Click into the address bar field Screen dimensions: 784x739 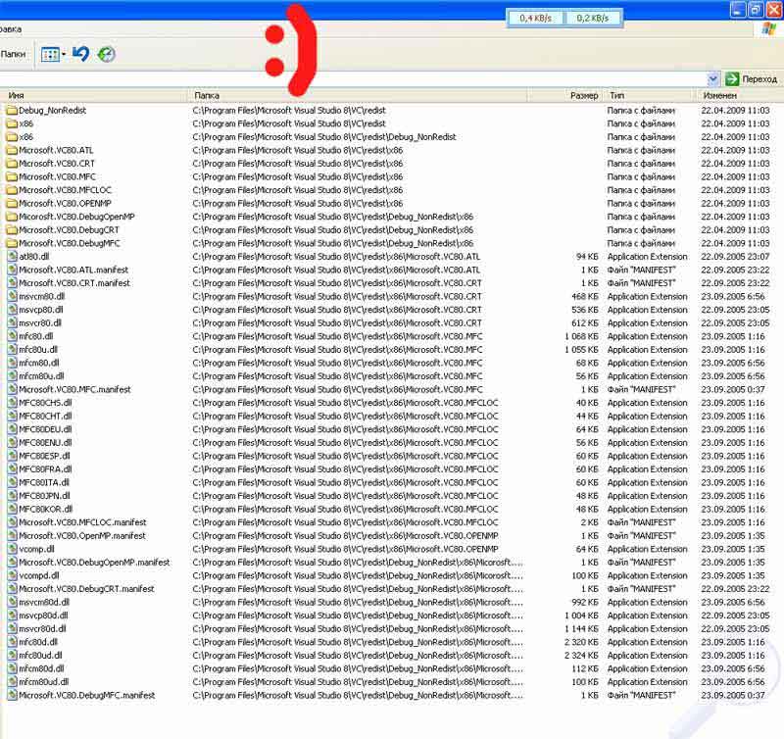point(353,78)
